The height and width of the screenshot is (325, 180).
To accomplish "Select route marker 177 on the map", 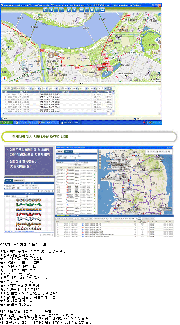I will click(77, 68).
